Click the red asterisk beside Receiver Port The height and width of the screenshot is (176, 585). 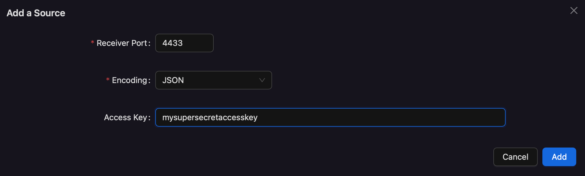[x=92, y=43]
